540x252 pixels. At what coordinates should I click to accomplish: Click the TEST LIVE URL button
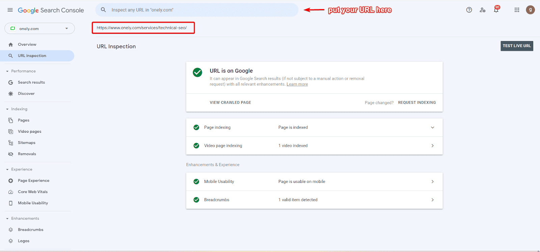[517, 46]
